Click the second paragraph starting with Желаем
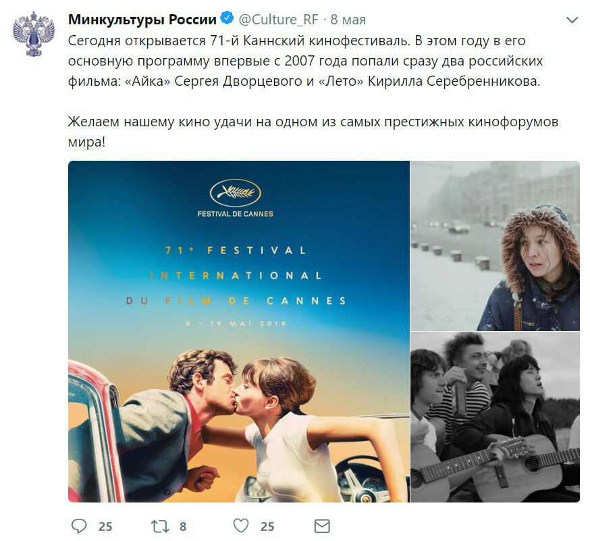The width and height of the screenshot is (590, 541). 313,132
